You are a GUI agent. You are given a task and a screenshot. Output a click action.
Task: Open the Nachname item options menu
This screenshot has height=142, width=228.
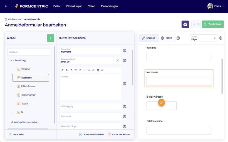[46, 78]
